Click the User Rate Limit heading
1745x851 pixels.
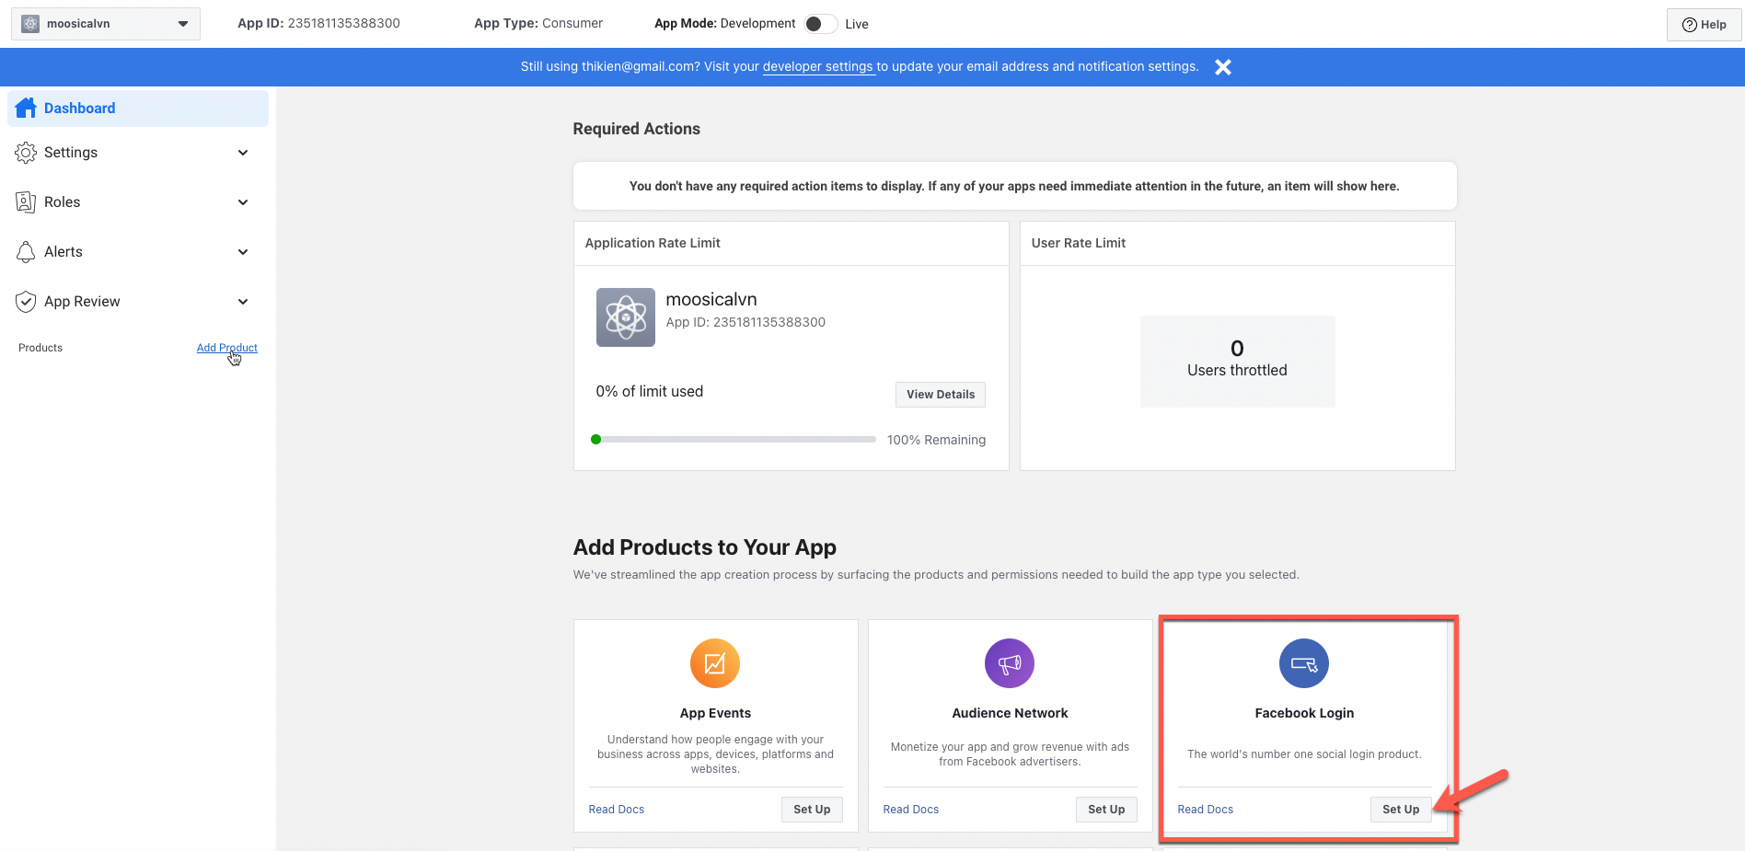1079,243
